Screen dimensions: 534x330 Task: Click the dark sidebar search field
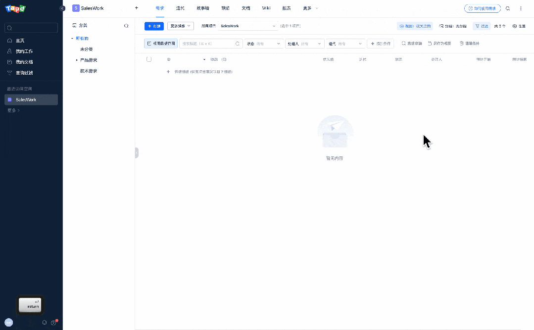31,28
